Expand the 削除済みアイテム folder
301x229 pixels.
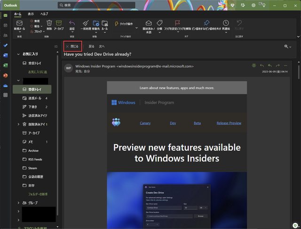[x=18, y=124]
